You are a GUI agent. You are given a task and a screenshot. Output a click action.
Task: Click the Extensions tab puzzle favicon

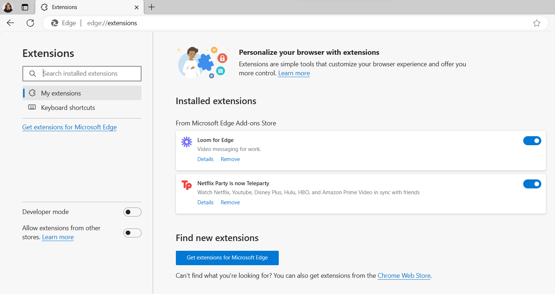click(44, 7)
